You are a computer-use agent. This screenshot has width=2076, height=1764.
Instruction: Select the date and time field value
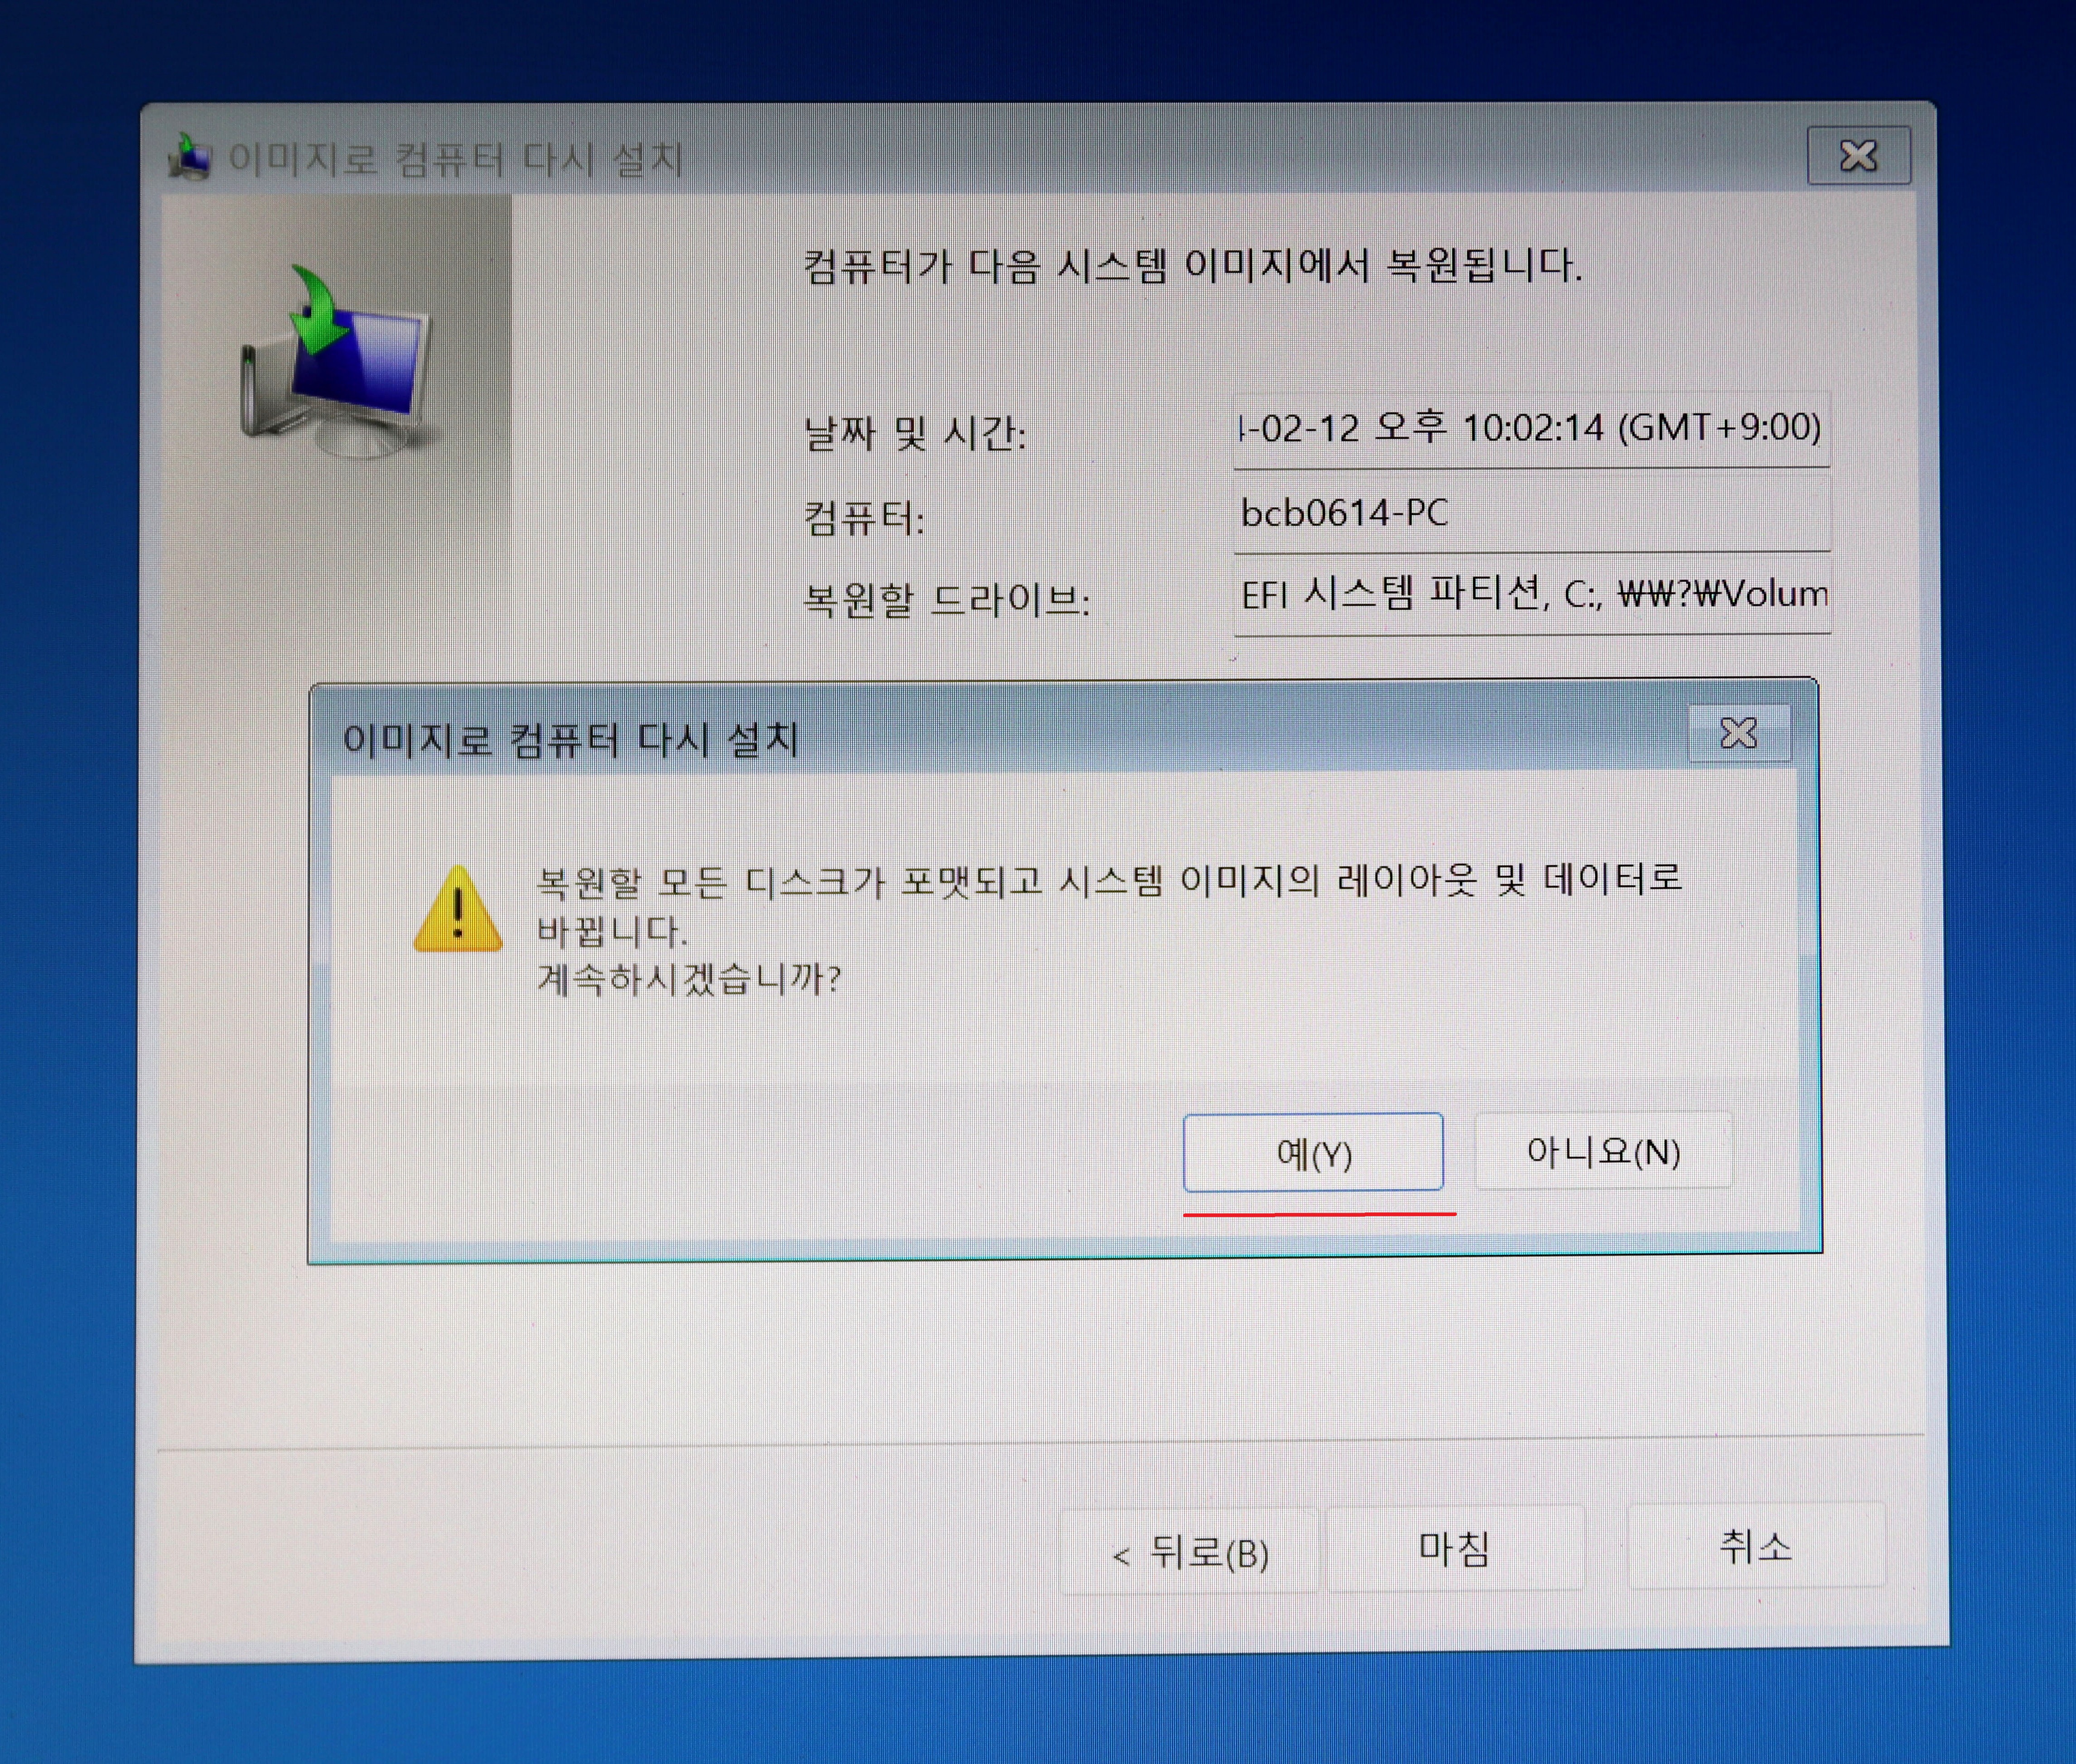[x=1530, y=429]
